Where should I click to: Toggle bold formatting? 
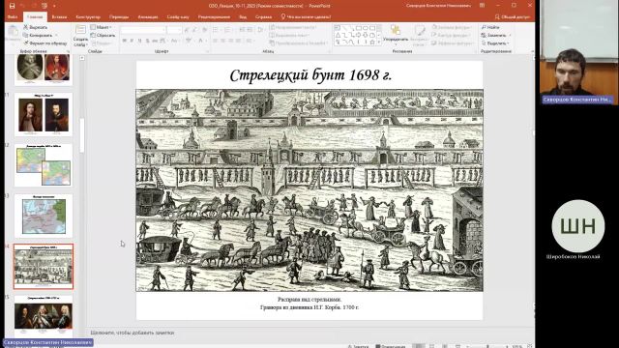[125, 41]
